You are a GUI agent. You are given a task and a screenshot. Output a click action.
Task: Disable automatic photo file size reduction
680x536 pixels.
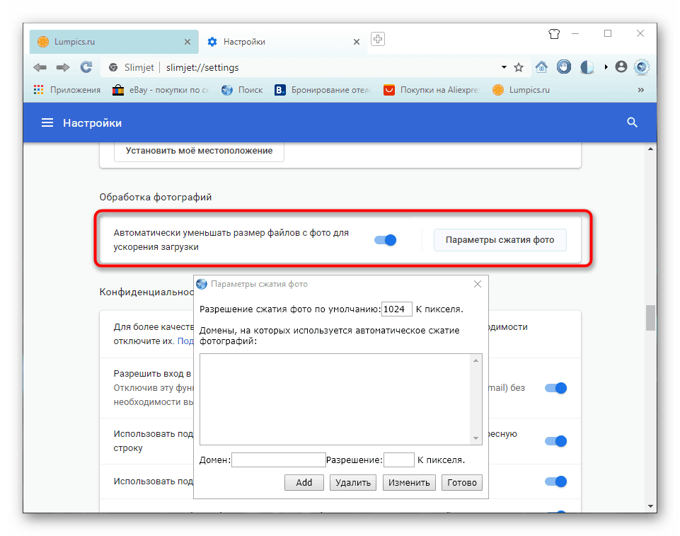pyautogui.click(x=385, y=240)
